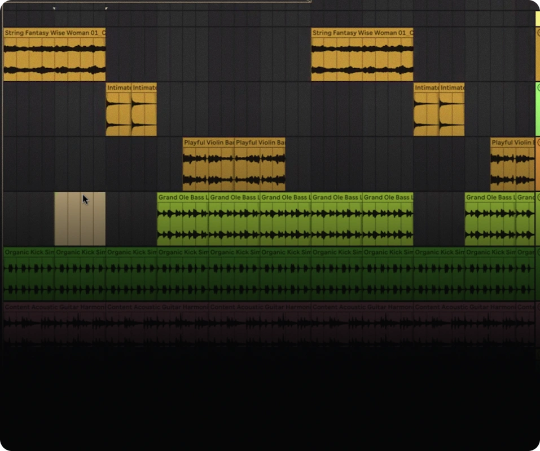Select the sixth Grand Ole Bass clip
This screenshot has height=451, width=540.
[x=490, y=219]
